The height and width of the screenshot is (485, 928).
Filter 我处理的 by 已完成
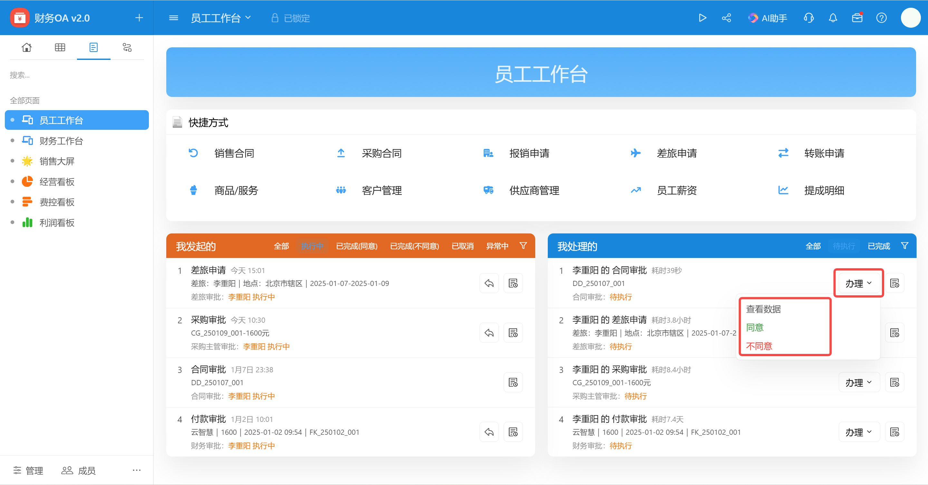(x=879, y=246)
